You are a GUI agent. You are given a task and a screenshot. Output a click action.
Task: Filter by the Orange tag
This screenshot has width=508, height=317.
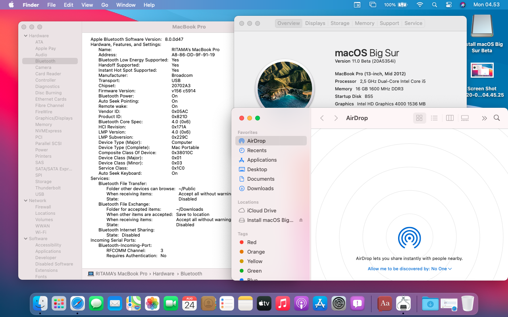tap(271, 252)
